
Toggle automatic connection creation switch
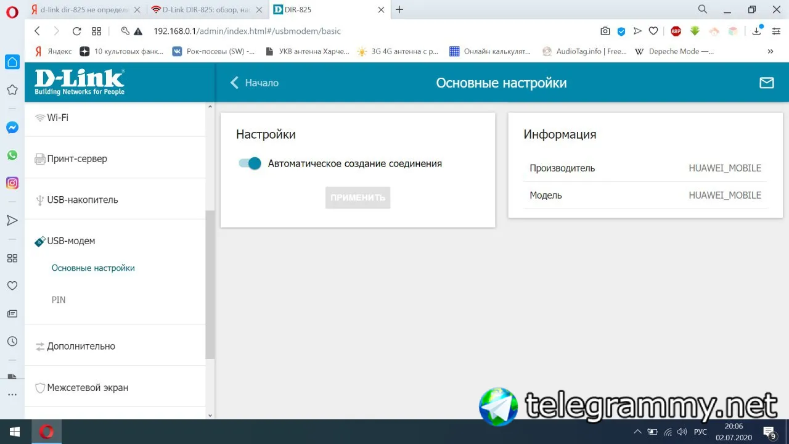(250, 163)
